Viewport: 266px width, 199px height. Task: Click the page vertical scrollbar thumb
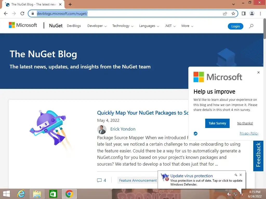pyautogui.click(x=264, y=29)
